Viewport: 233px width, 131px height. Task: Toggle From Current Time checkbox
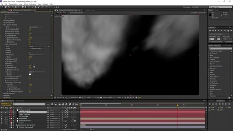pos(210,41)
